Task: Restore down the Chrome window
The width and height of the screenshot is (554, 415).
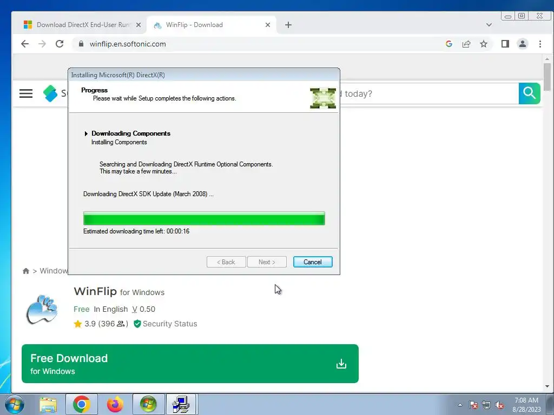Action: coord(522,16)
